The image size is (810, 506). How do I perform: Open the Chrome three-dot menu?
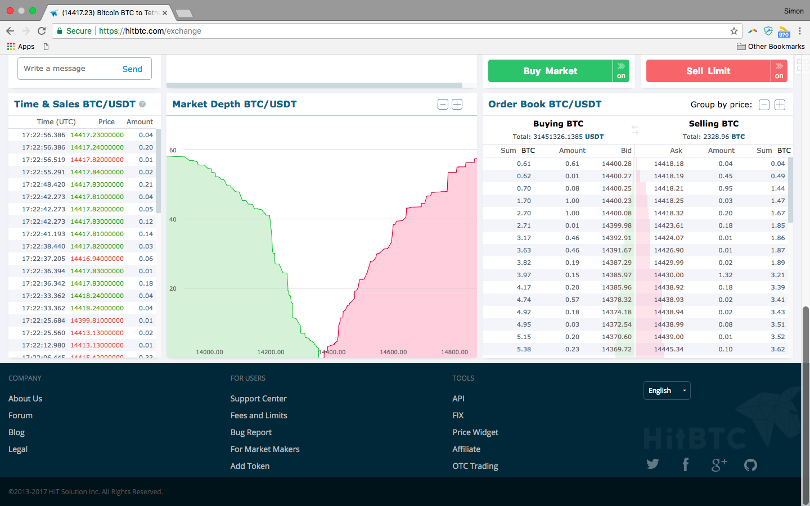pyautogui.click(x=800, y=31)
